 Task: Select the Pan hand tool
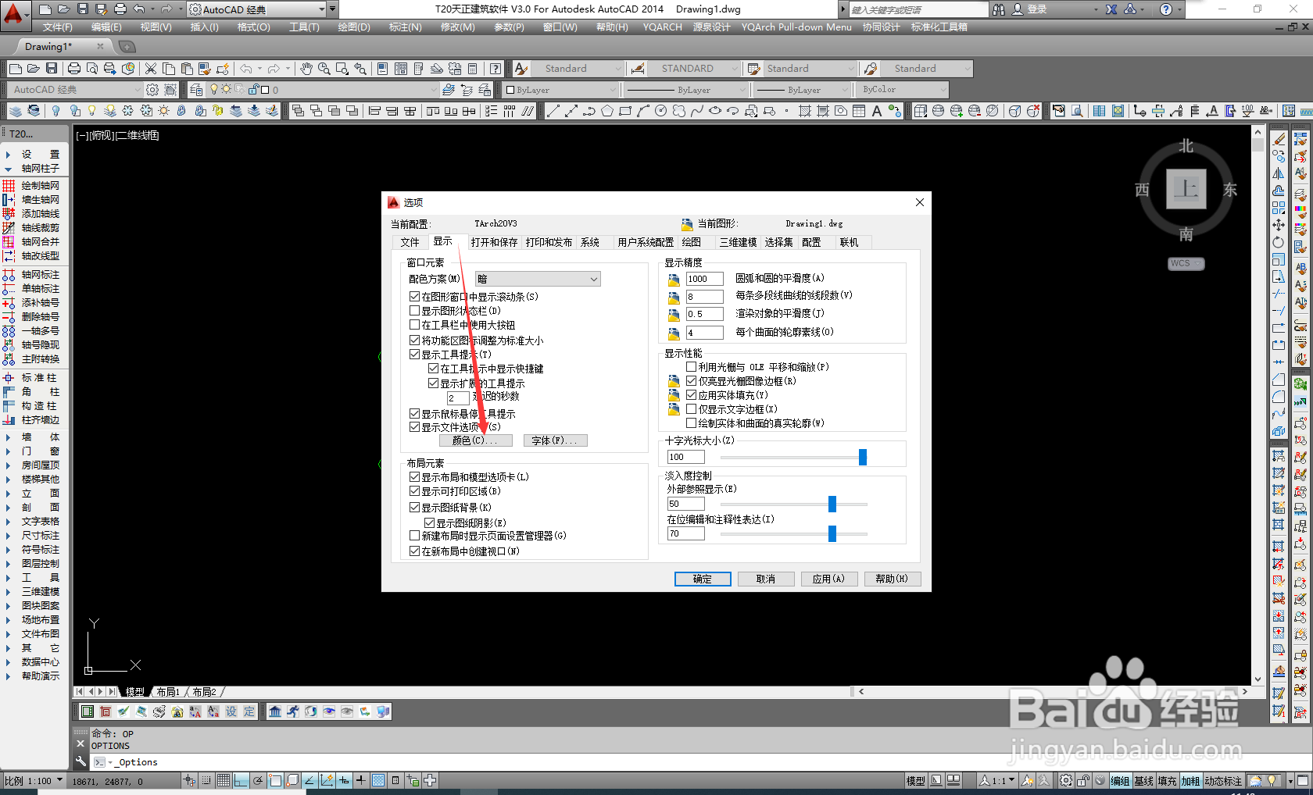pyautogui.click(x=306, y=69)
